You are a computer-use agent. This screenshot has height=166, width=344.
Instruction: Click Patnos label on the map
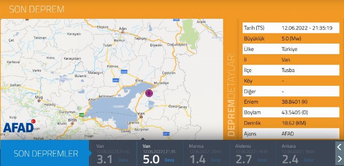(x=112, y=66)
